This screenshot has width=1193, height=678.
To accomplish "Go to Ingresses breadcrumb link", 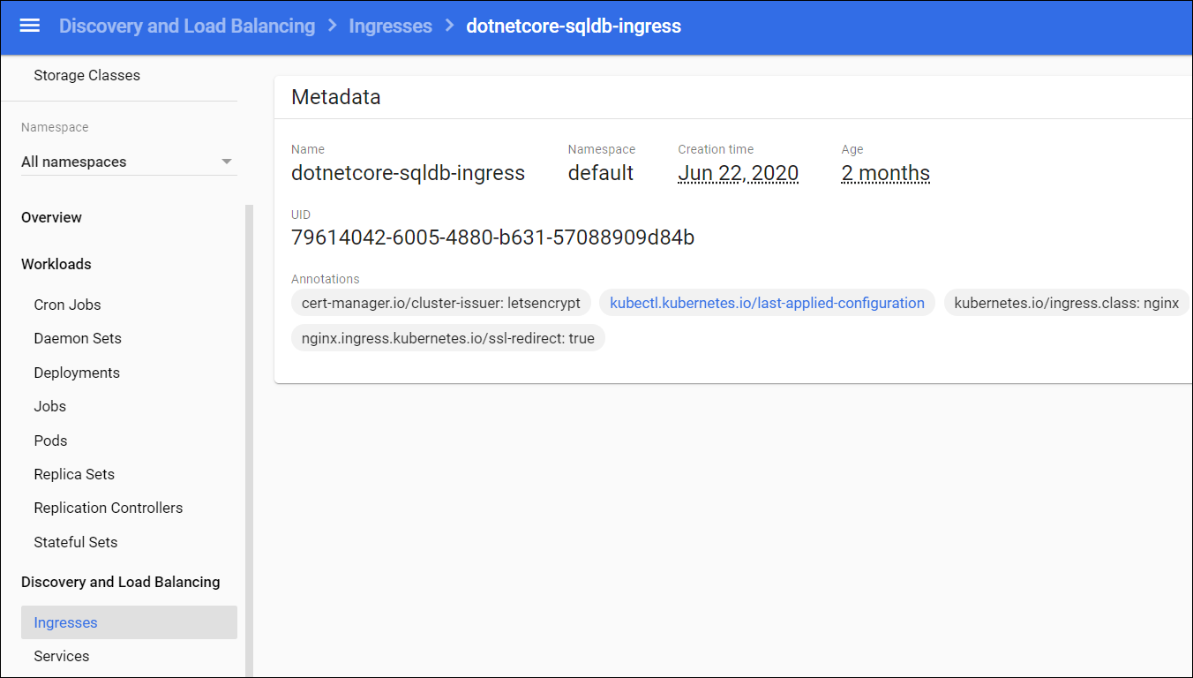I will click(390, 26).
